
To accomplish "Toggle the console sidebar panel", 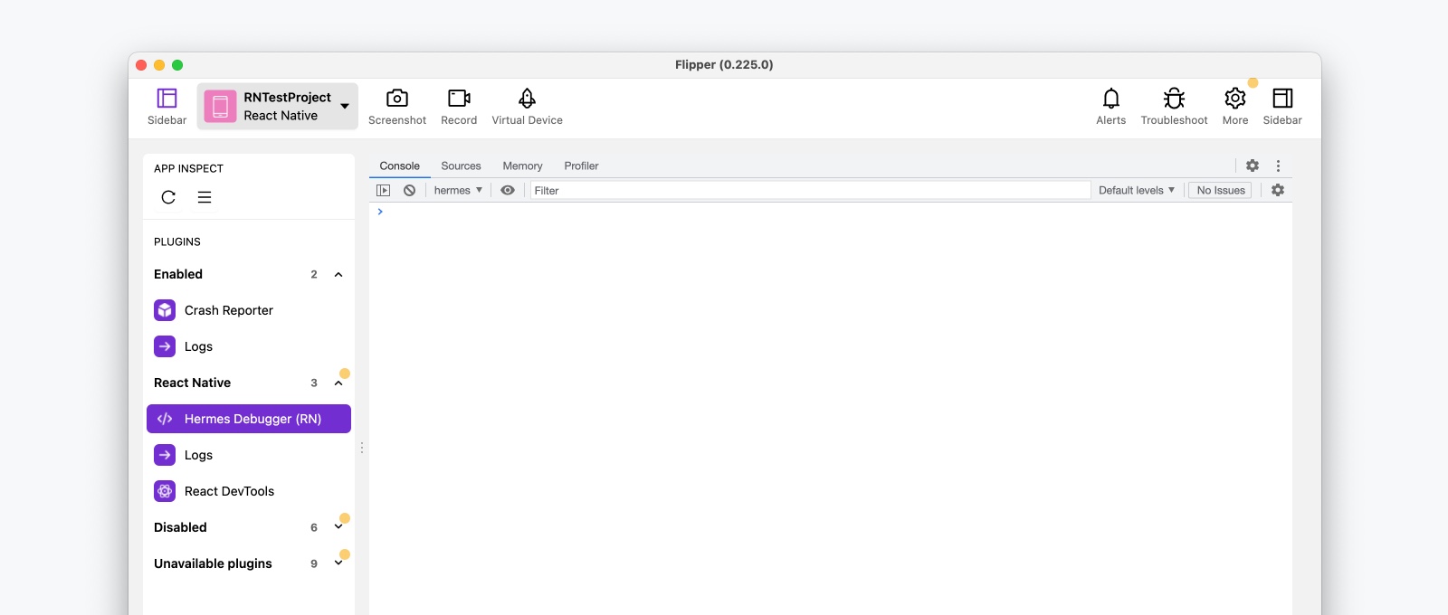I will [384, 190].
